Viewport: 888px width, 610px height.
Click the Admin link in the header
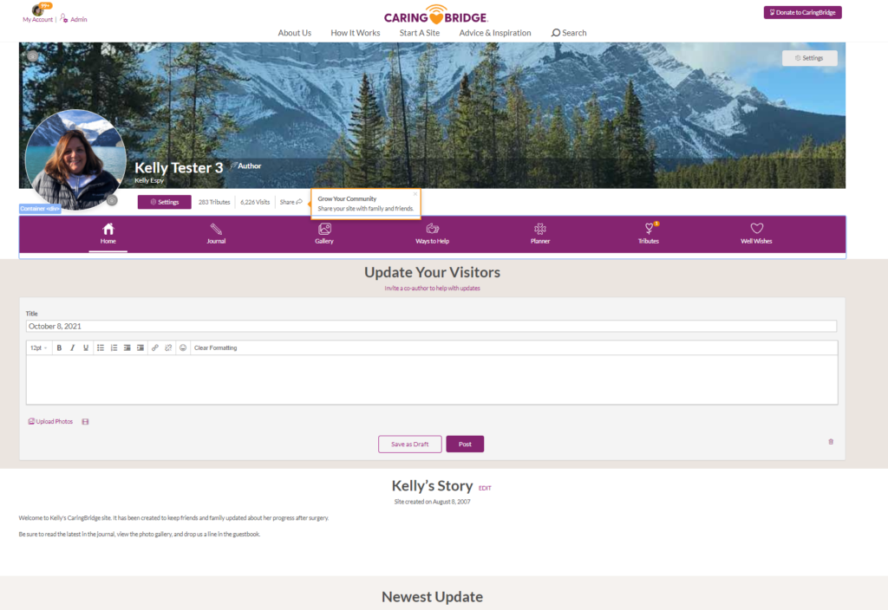pos(74,19)
